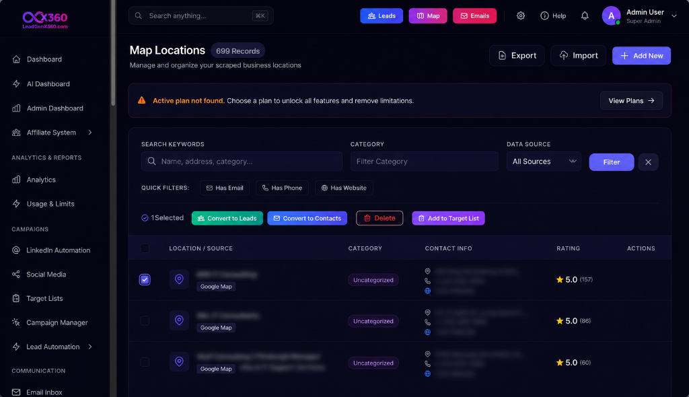
Task: Click the Help circle icon
Action: pos(544,16)
